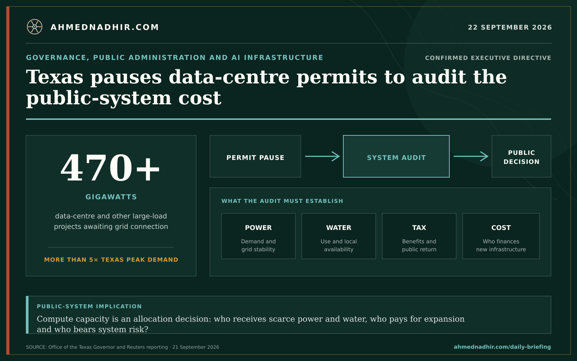The height and width of the screenshot is (361, 577).
Task: Open the WATER use and local availability card
Action: coord(339,236)
